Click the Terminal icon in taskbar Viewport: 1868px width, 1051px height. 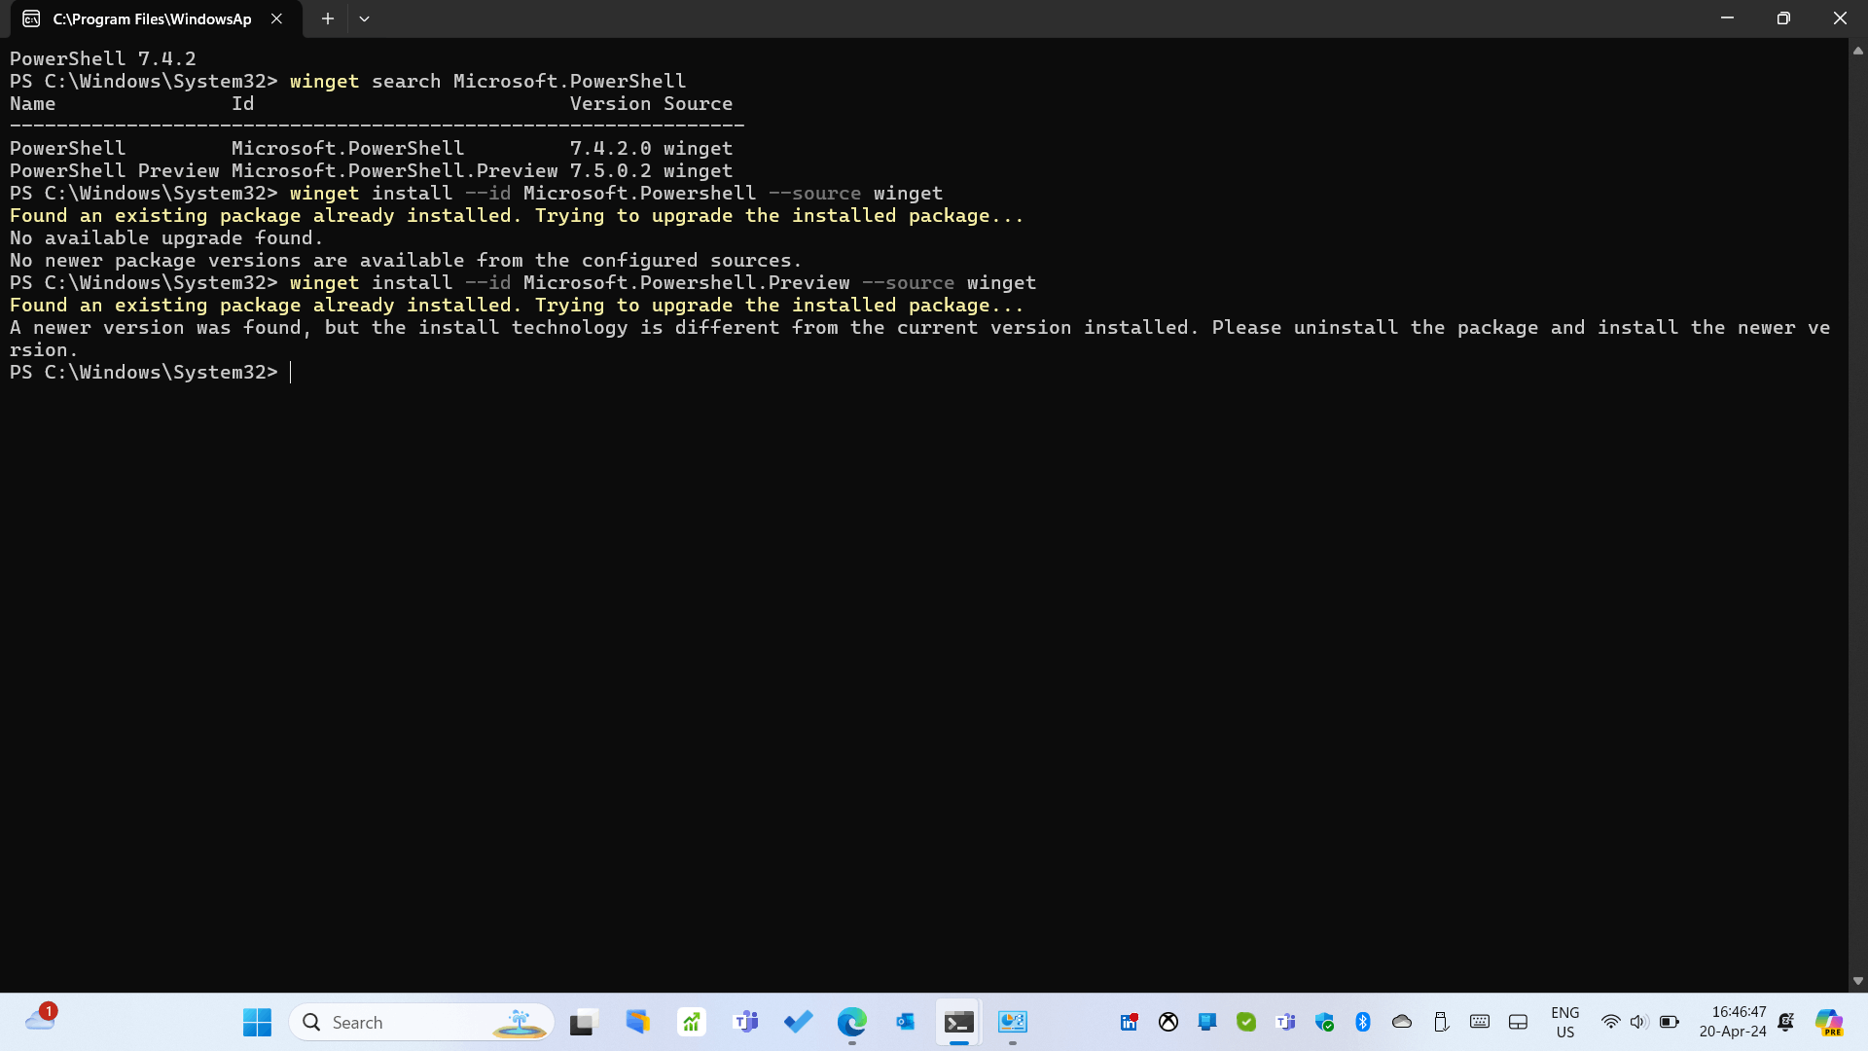[x=958, y=1022]
